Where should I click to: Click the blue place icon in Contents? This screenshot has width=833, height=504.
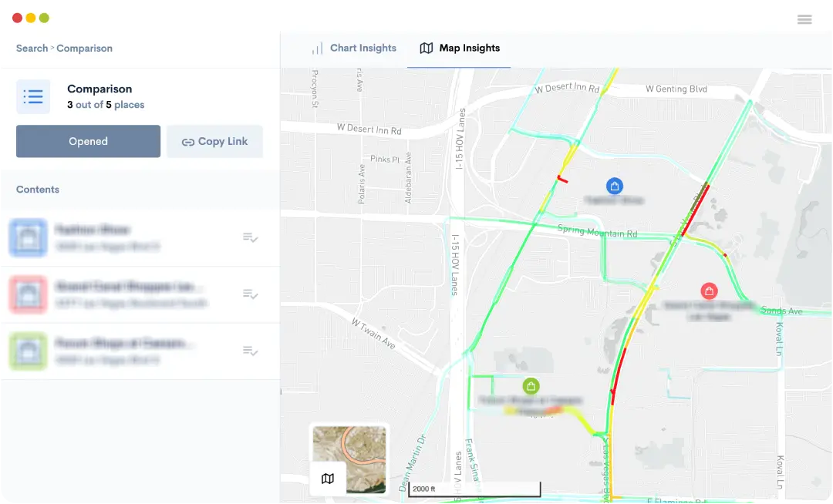(29, 237)
